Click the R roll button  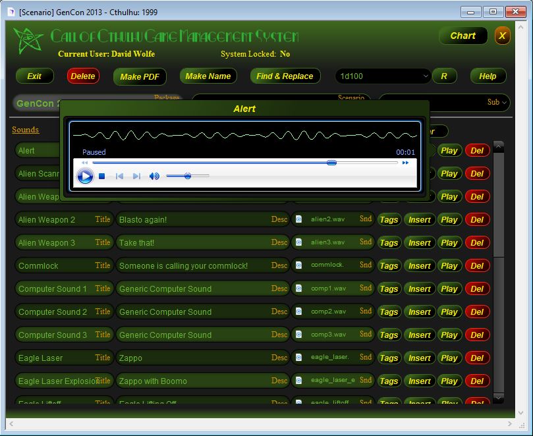click(x=444, y=76)
